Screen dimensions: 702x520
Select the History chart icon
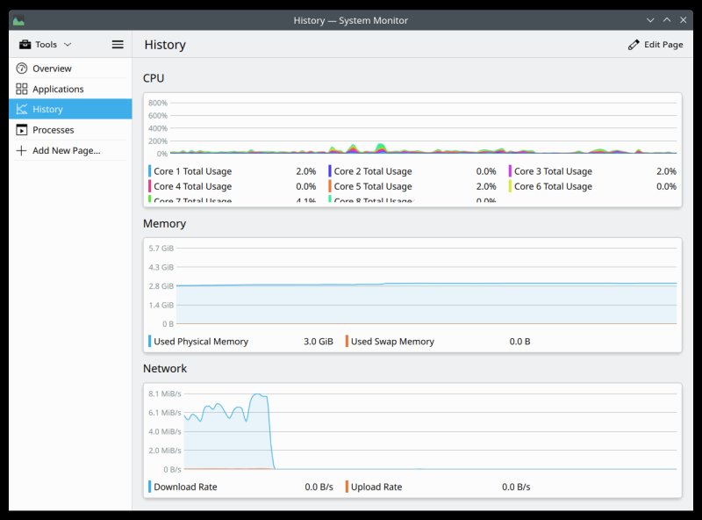22,109
